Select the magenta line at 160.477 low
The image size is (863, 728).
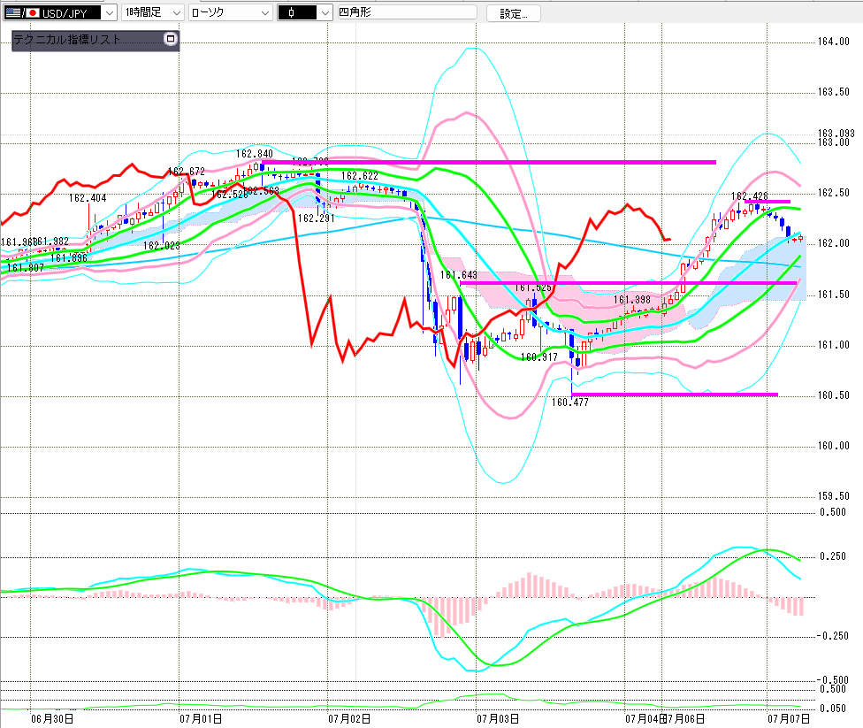coord(675,395)
